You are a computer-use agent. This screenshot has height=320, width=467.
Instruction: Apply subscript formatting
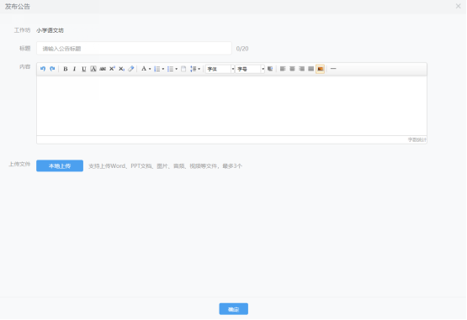click(121, 69)
